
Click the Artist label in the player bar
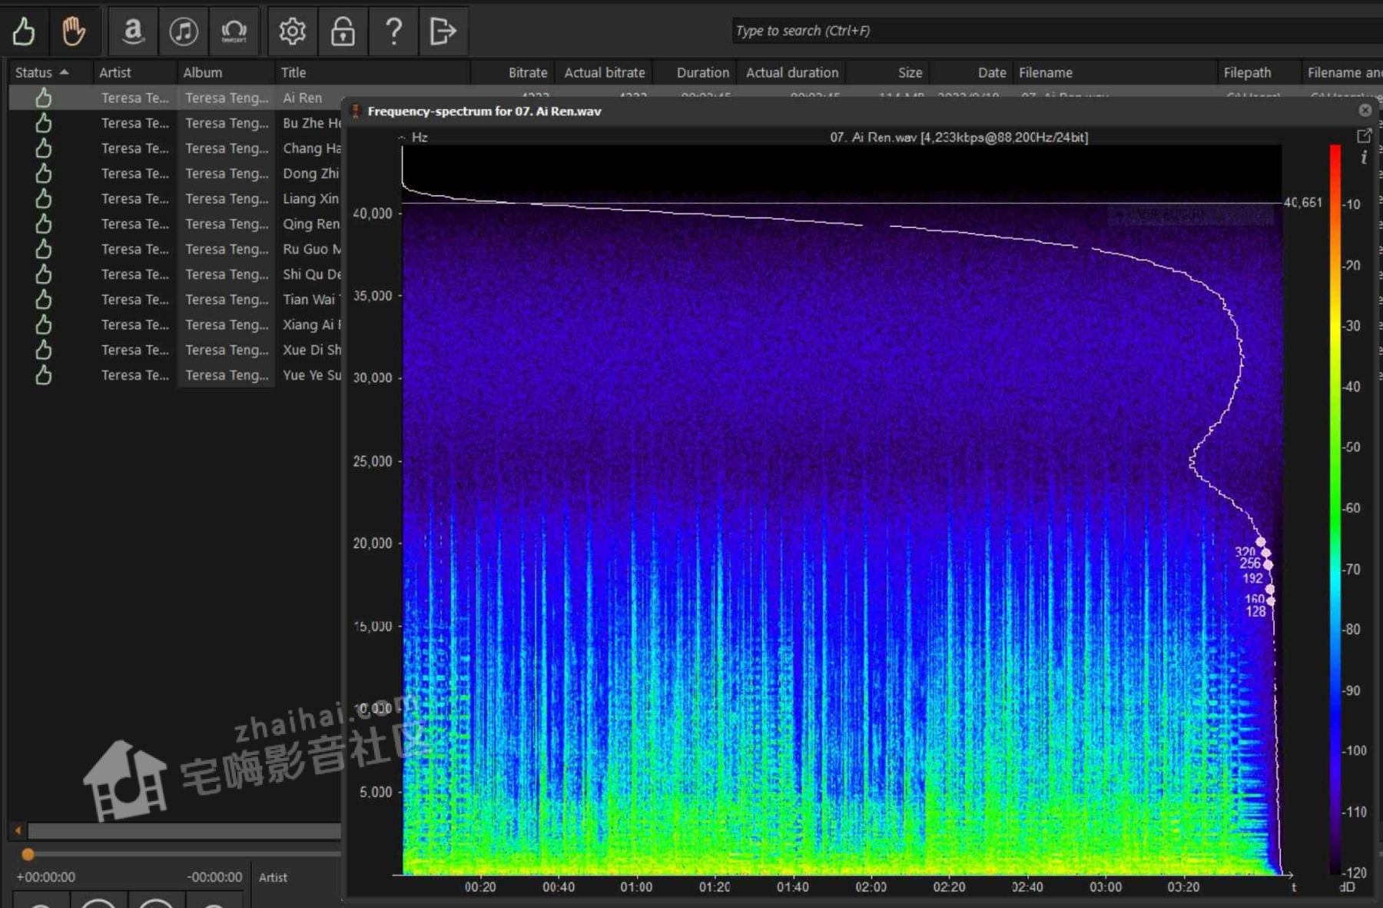[273, 877]
